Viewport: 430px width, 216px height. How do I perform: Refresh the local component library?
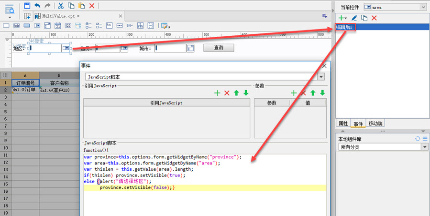418,139
